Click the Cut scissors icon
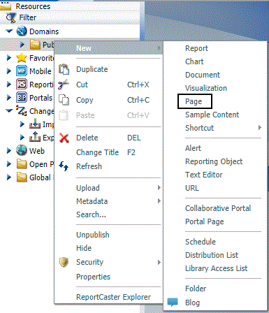Image resolution: width=269 pixels, height=313 pixels. [64, 85]
